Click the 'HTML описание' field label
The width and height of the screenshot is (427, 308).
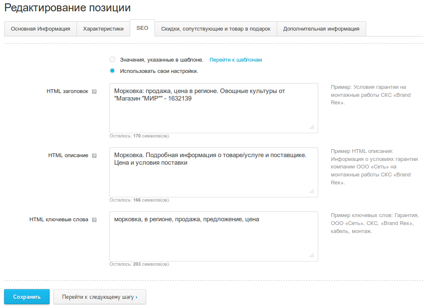coord(68,155)
